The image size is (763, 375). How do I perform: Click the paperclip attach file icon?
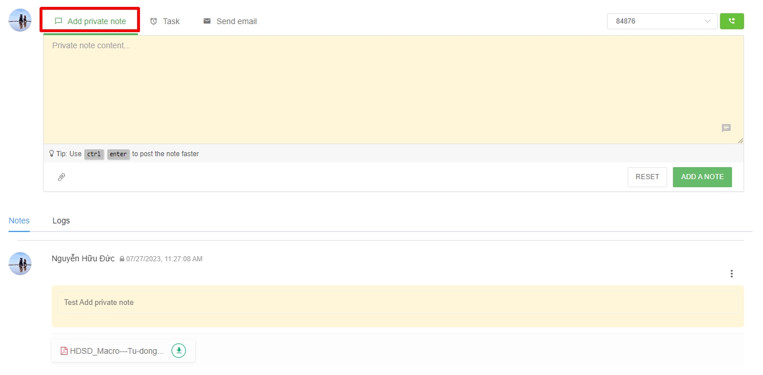(x=61, y=177)
